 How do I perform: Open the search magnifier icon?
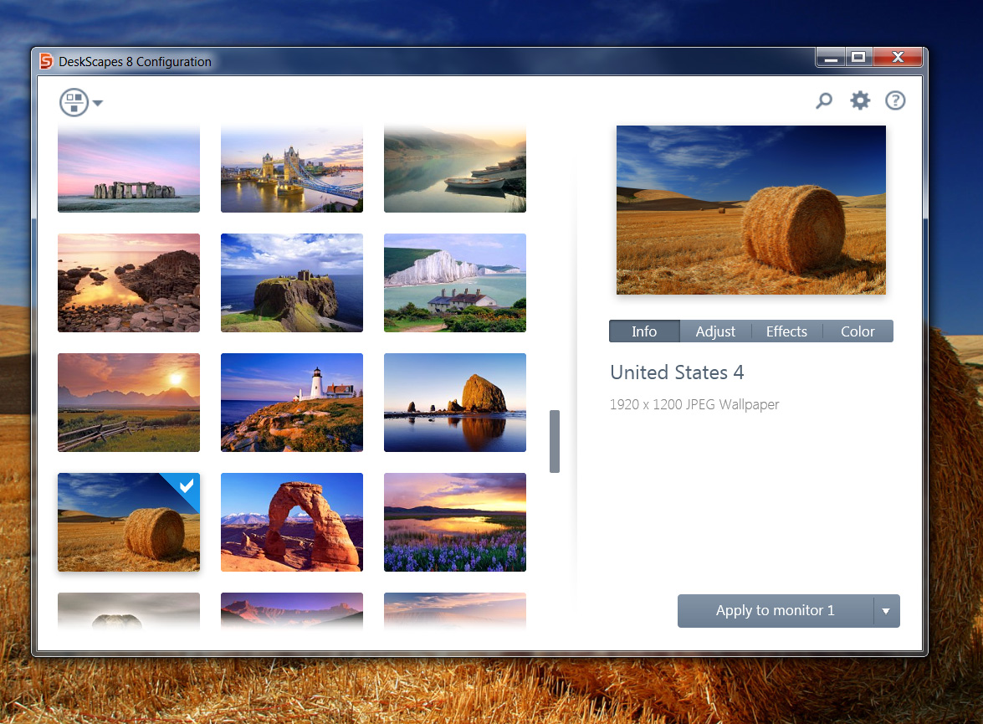click(x=824, y=100)
